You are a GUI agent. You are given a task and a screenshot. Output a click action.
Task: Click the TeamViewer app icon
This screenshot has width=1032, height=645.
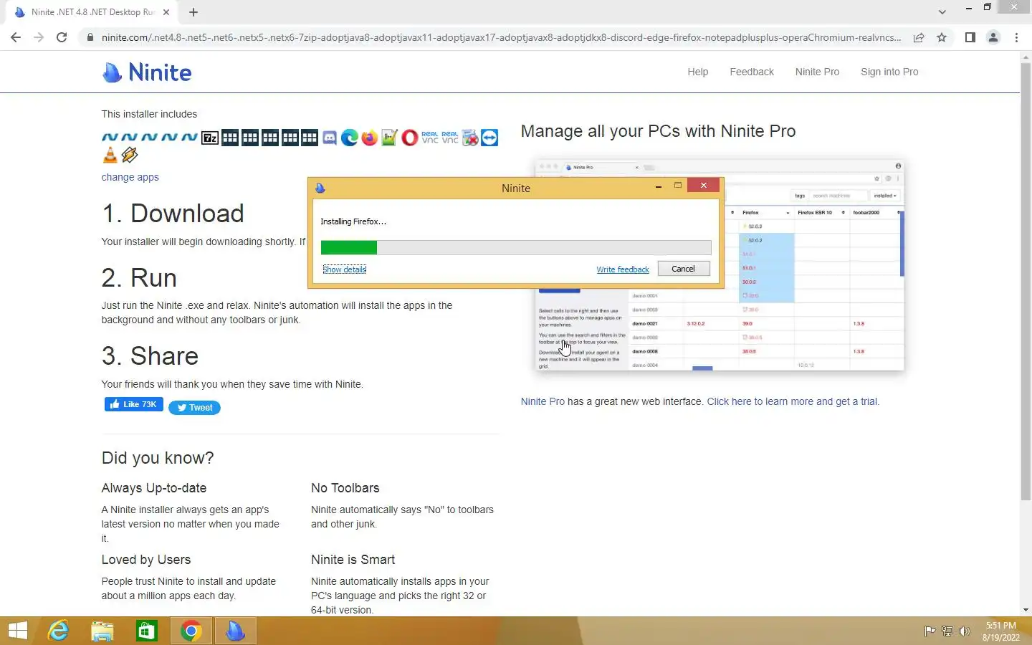tap(489, 138)
